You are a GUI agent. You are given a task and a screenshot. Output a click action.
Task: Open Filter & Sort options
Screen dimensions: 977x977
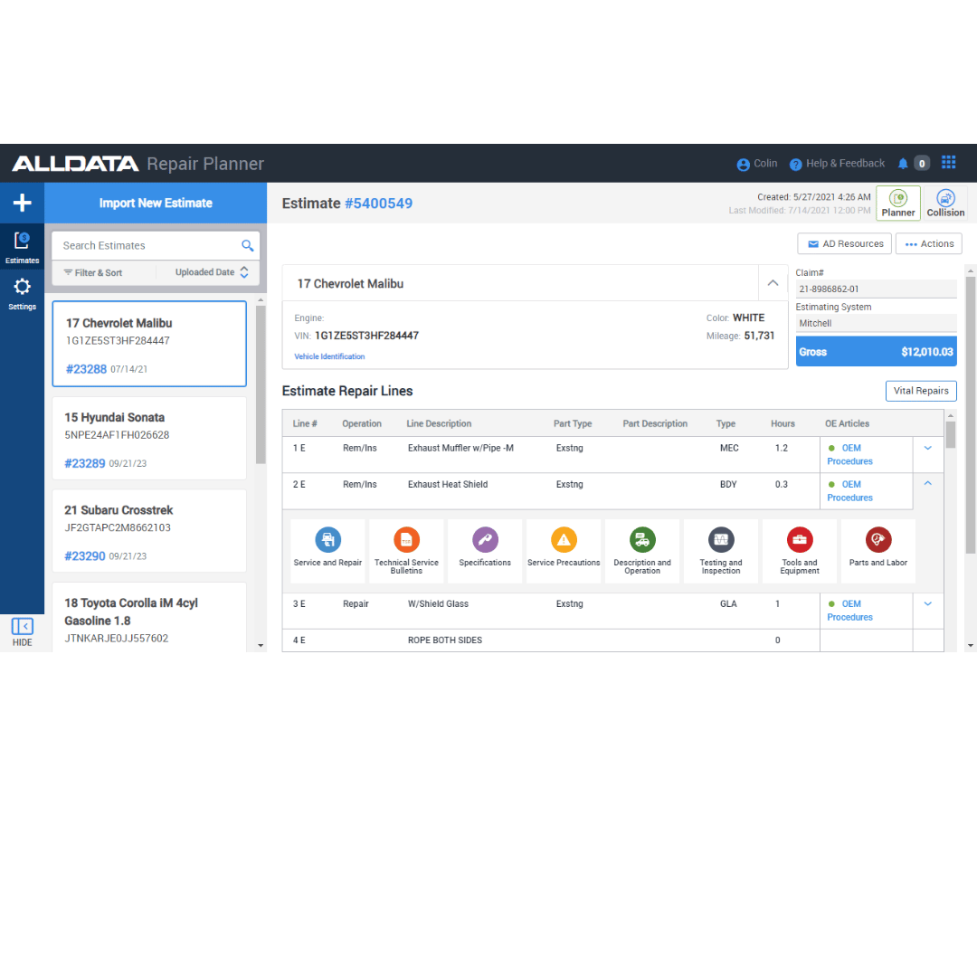click(x=93, y=272)
